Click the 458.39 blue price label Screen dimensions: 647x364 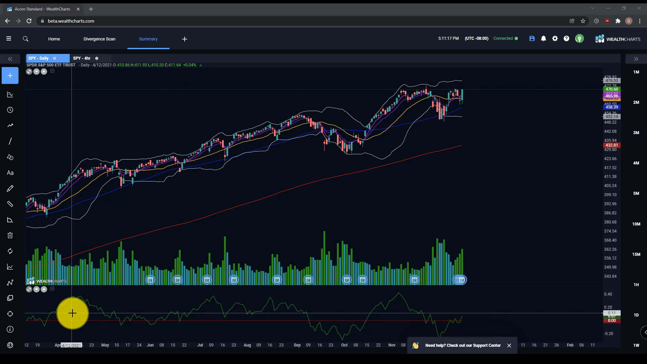(612, 107)
